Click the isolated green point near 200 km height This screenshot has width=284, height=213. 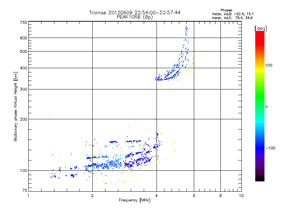pyautogui.click(x=50, y=113)
